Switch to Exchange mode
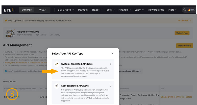197x105 pixels. coord(27,10)
